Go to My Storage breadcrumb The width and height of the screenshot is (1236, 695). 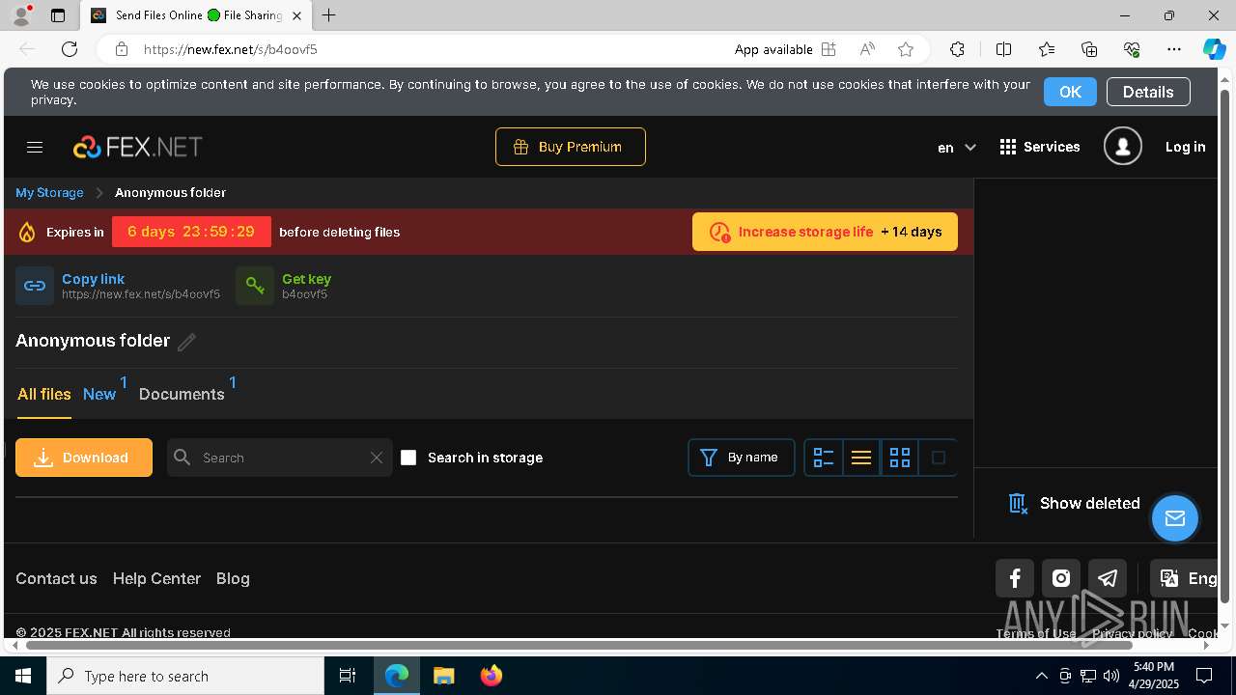[x=49, y=192]
